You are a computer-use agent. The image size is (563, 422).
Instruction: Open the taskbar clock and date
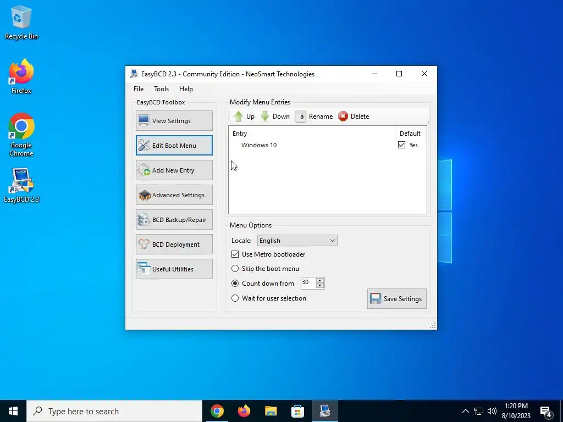(516, 411)
